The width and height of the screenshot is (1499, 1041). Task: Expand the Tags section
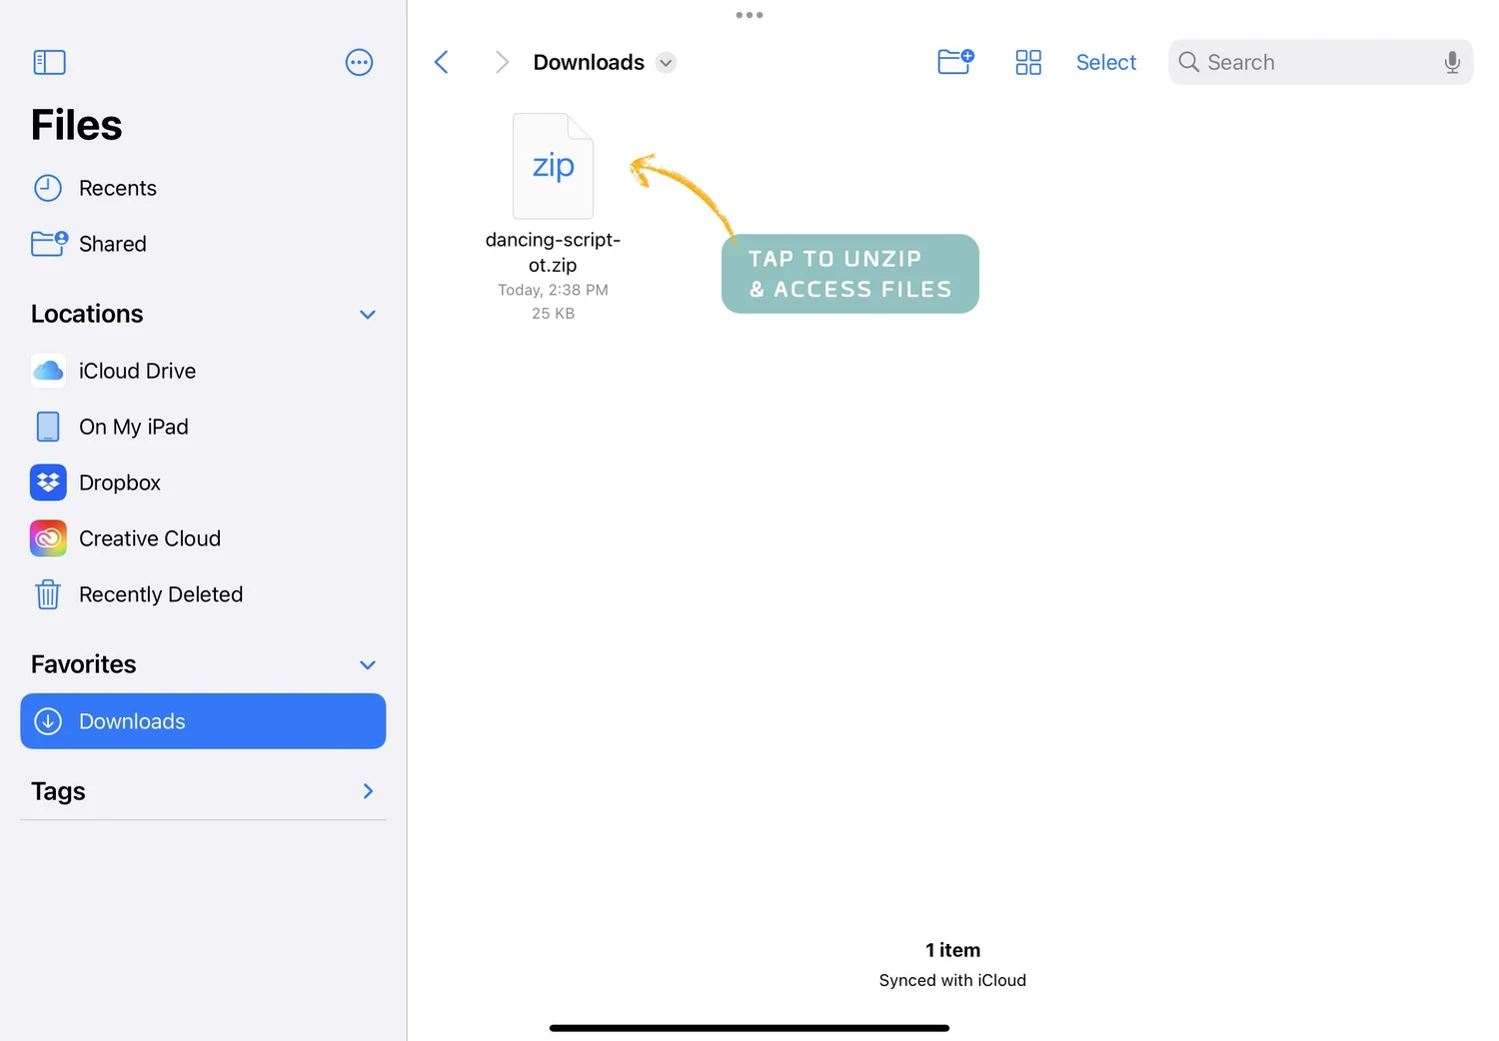click(x=367, y=790)
